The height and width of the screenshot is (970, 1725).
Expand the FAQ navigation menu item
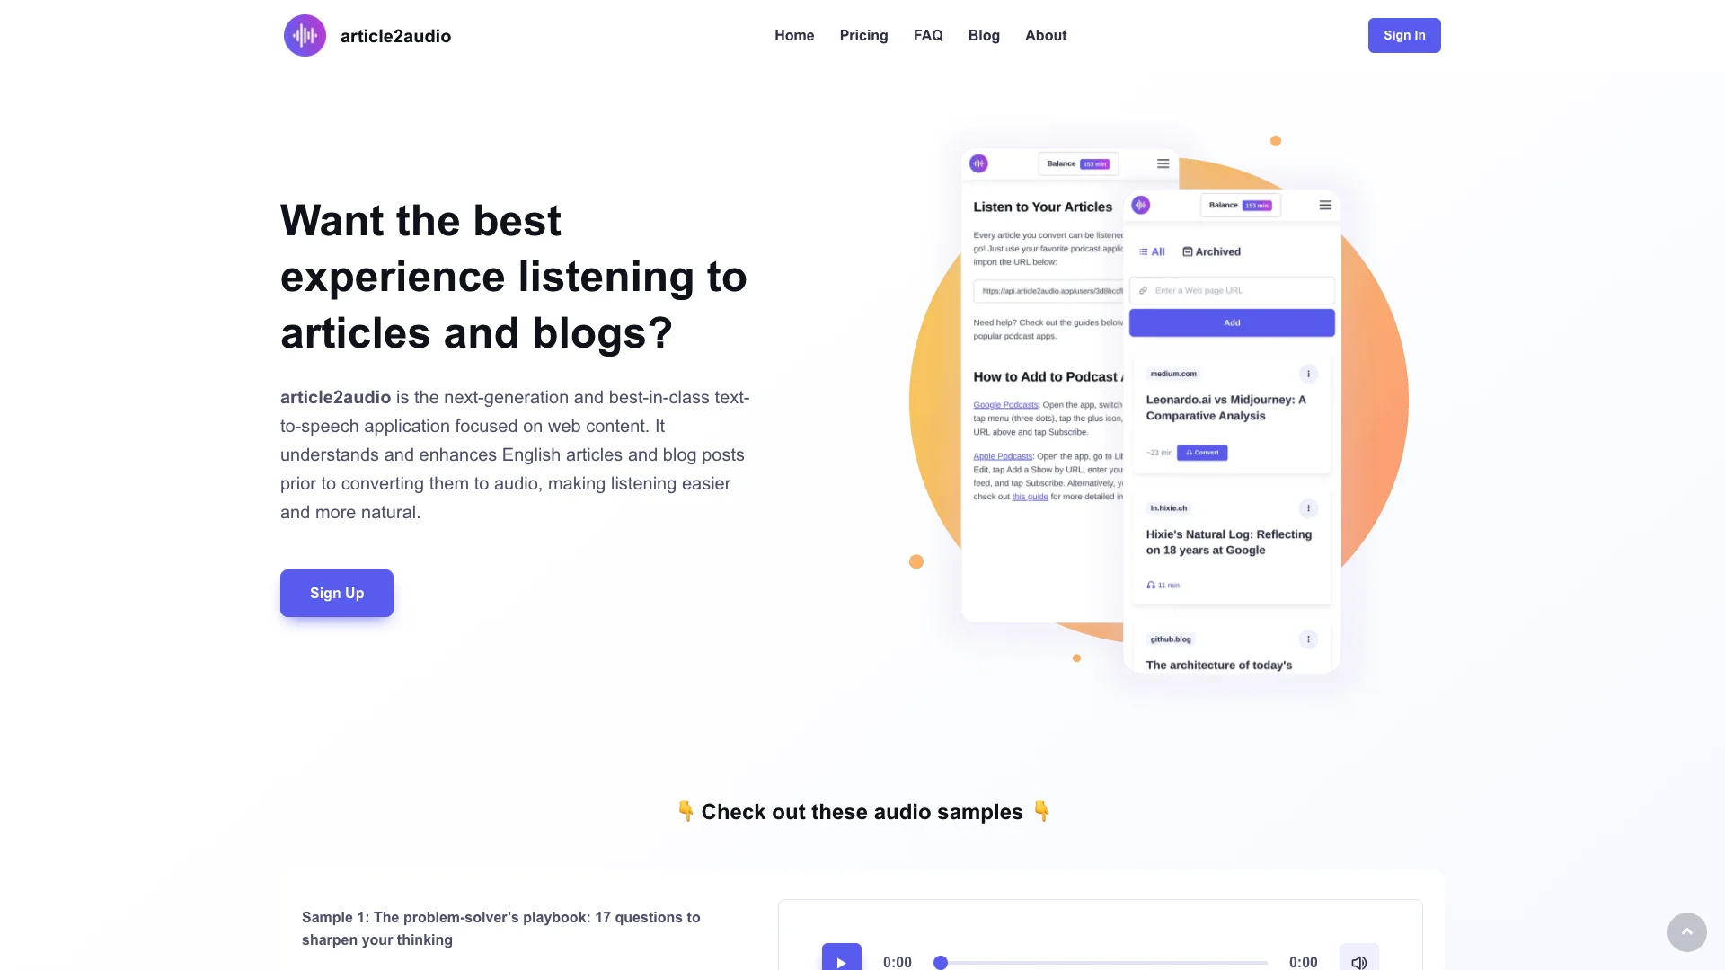[x=928, y=36]
